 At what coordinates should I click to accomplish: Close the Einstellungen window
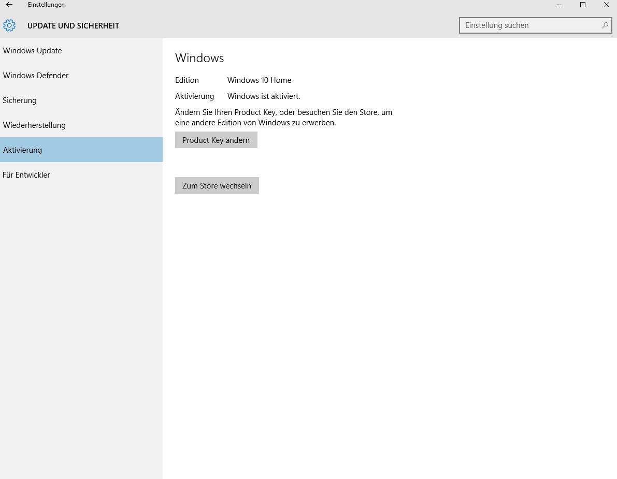tap(606, 5)
